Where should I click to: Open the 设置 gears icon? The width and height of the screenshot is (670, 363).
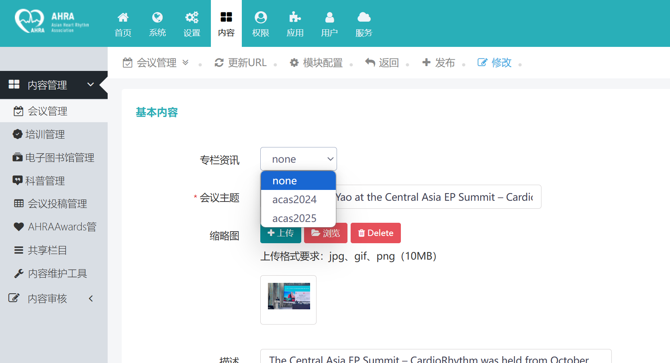point(192,18)
